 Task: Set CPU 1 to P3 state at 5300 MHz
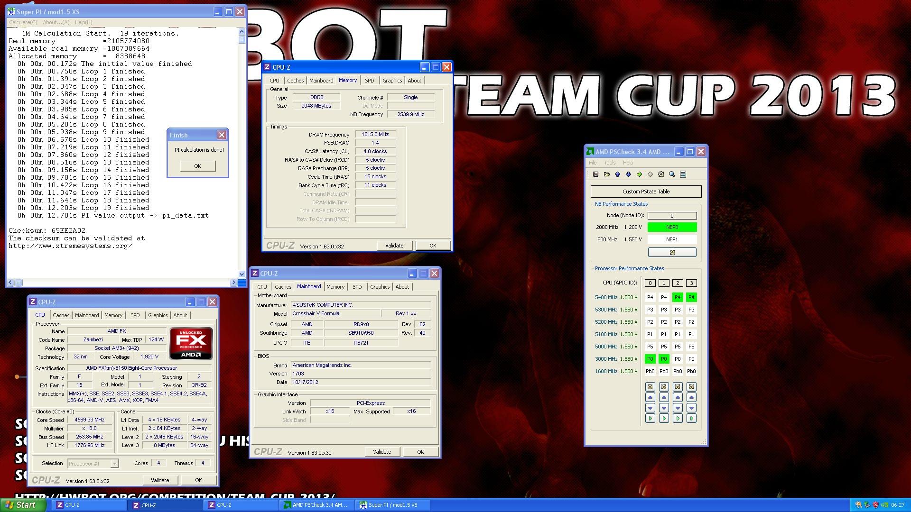[664, 310]
